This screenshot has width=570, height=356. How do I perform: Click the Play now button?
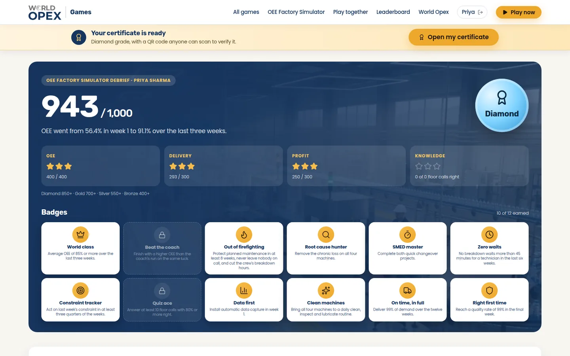519,12
